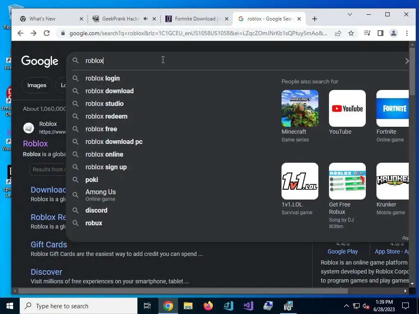Launch Firefox from the taskbar
This screenshot has height=314, width=419.
tap(208, 306)
